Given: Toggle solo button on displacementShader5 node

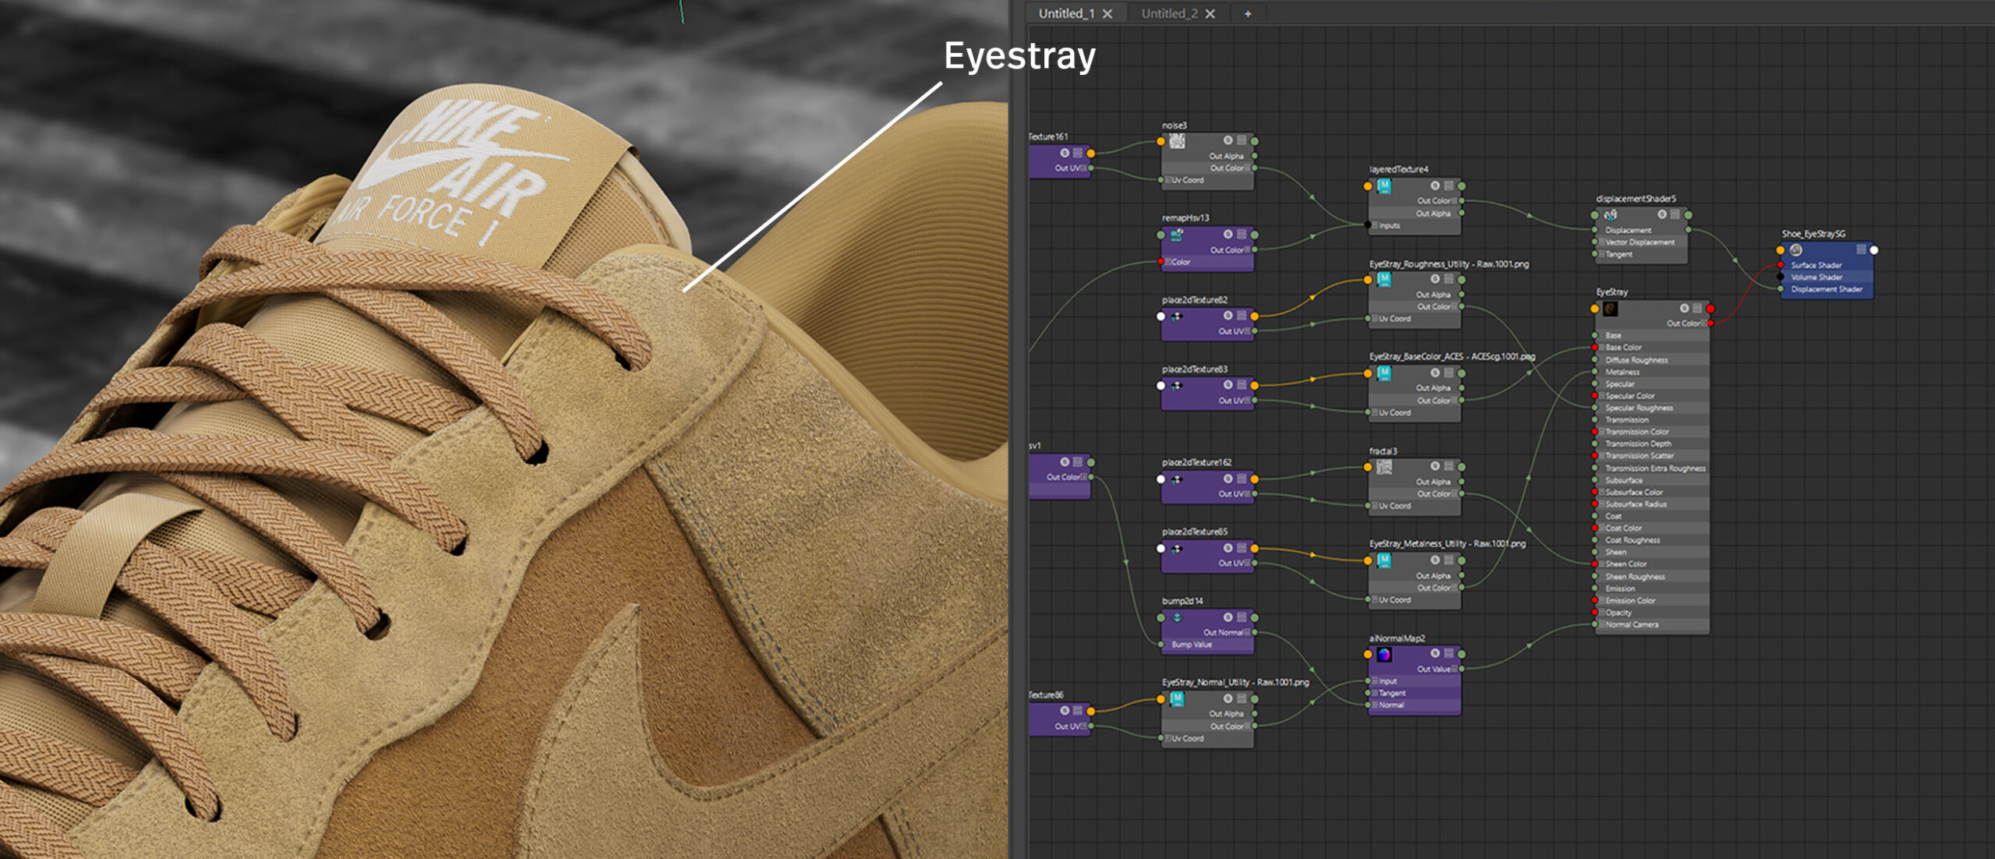Looking at the screenshot, I should (x=1661, y=214).
